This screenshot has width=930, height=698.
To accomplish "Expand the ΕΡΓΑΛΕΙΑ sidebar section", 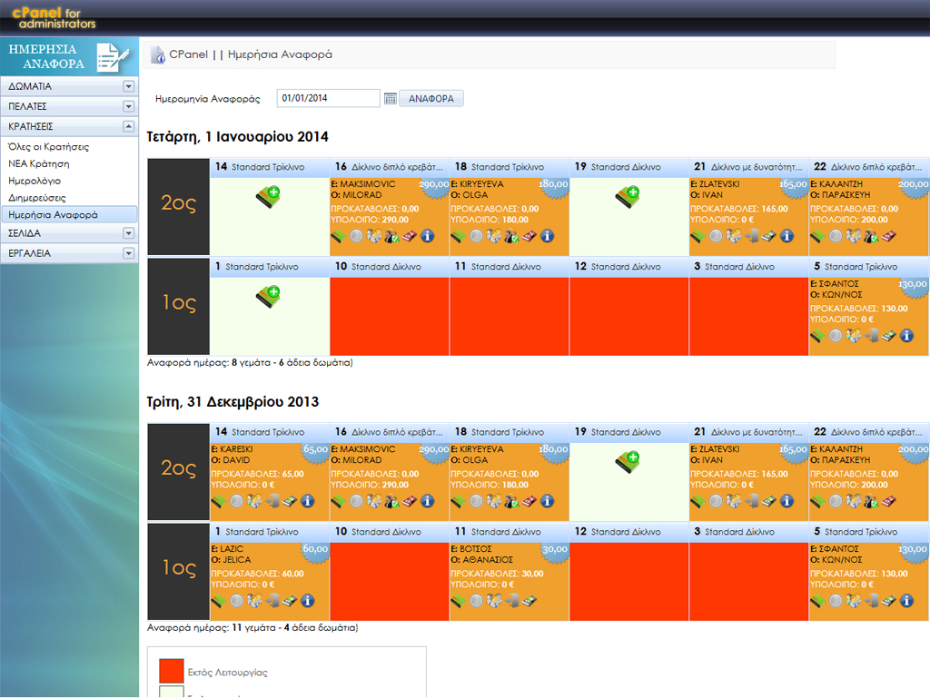I will tap(128, 253).
